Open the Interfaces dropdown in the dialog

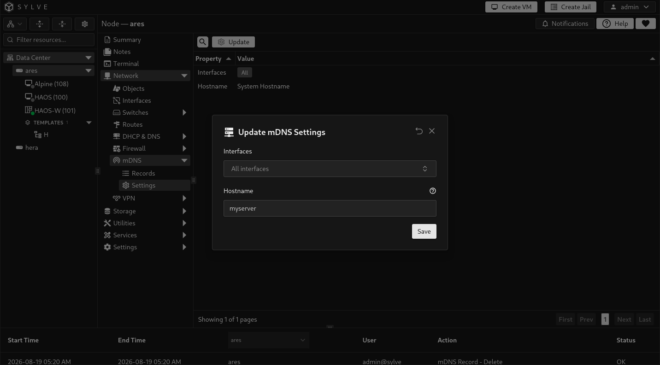coord(330,169)
